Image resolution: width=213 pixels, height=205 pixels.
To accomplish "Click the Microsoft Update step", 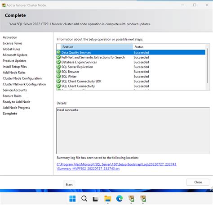I will coord(15,55).
